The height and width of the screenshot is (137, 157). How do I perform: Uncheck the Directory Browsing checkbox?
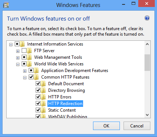(x=38, y=90)
